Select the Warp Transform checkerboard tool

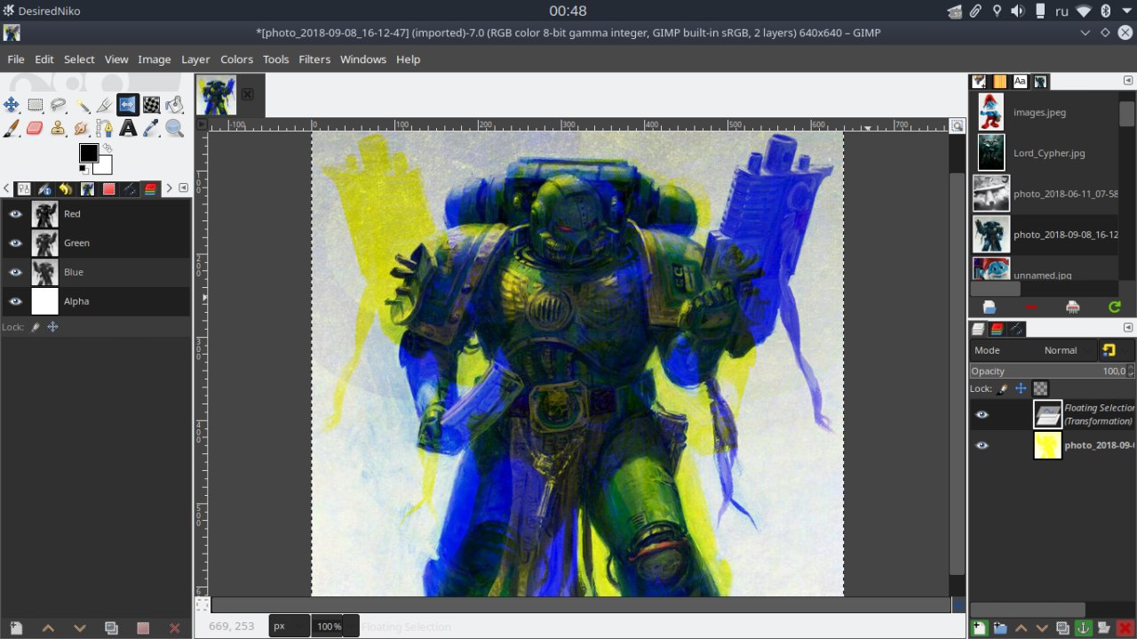152,105
